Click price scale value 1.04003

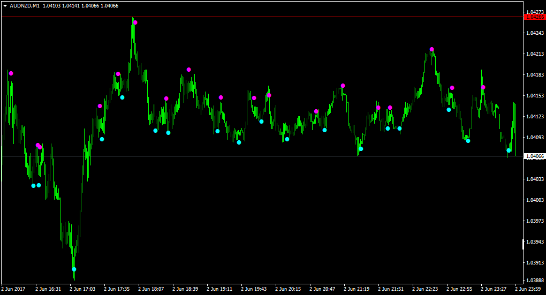coord(535,200)
